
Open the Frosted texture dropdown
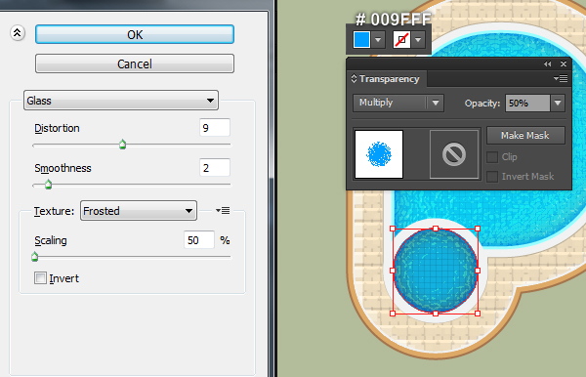139,211
